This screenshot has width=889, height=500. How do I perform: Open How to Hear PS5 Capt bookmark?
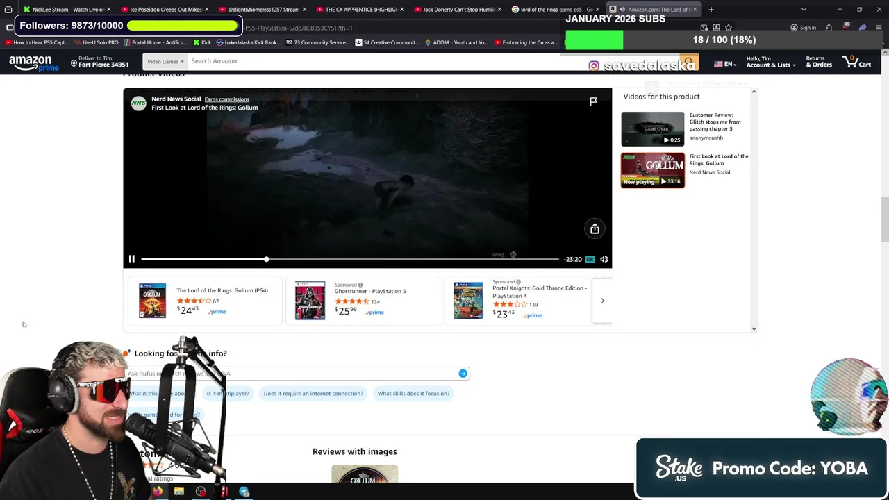point(37,42)
